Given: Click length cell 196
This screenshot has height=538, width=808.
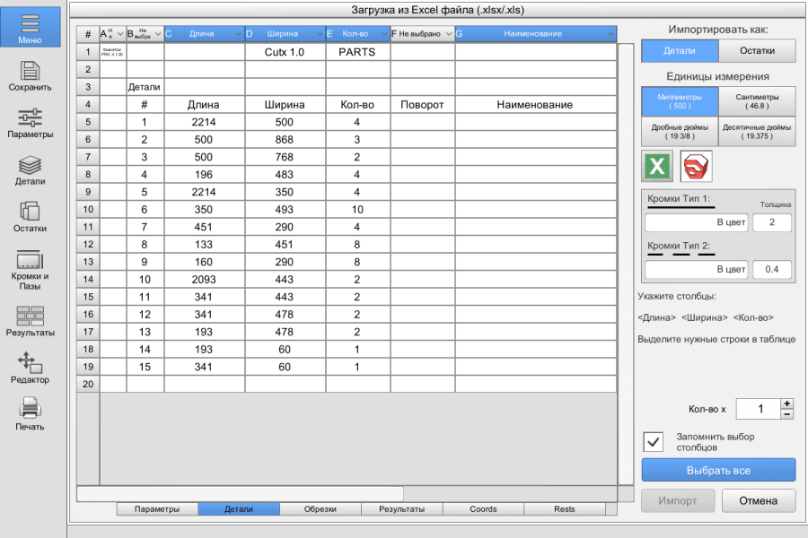Looking at the screenshot, I should point(205,175).
